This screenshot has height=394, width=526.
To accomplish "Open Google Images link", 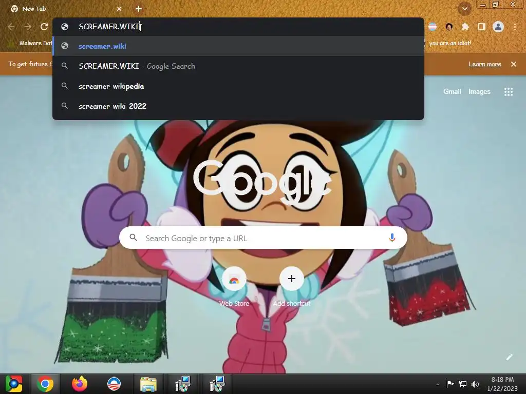I will pyautogui.click(x=479, y=91).
